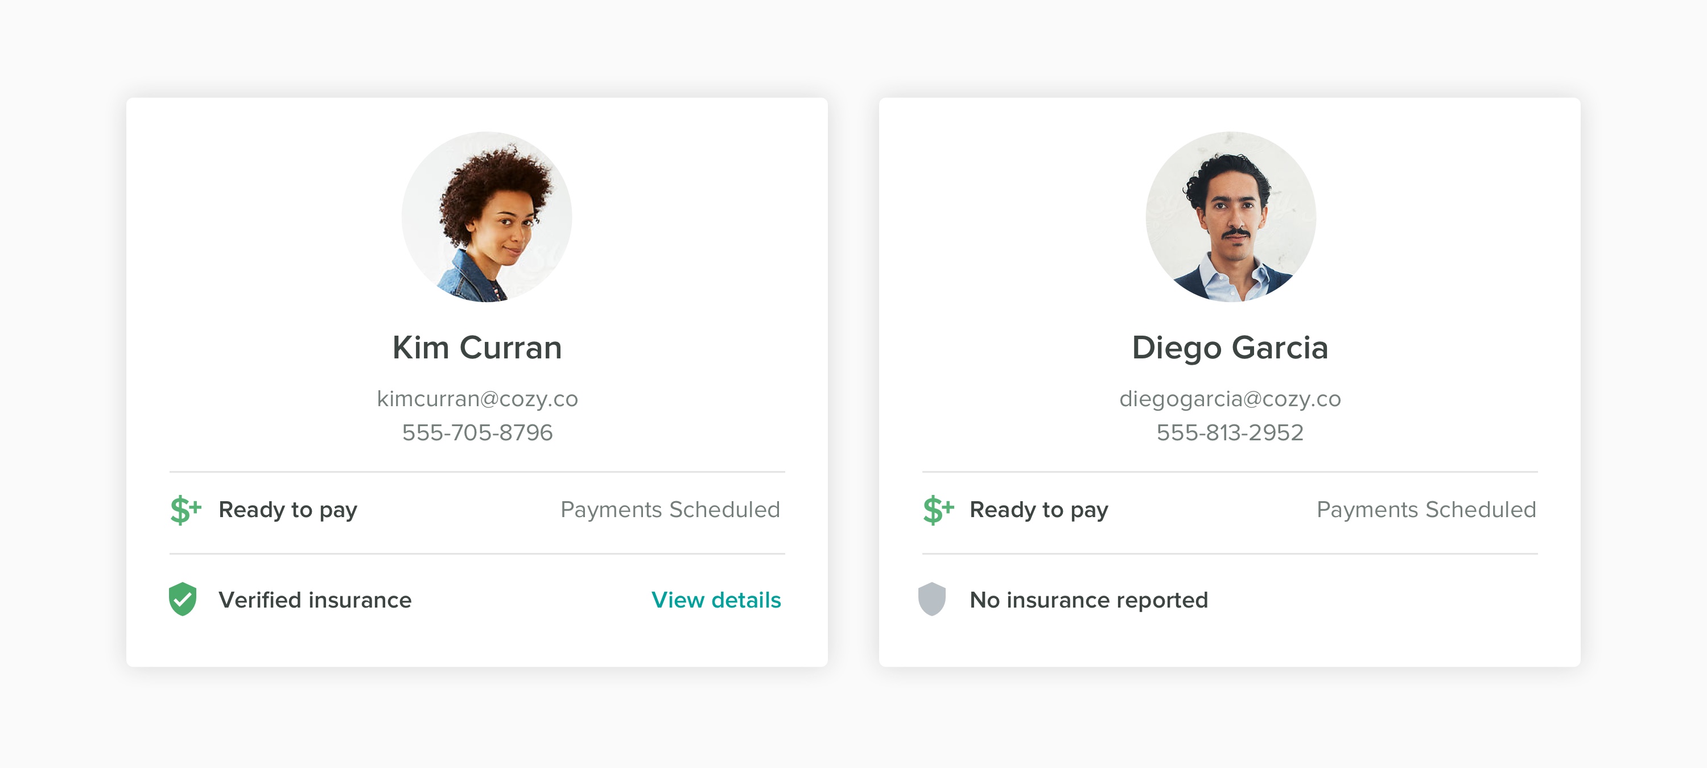Click Kim Curran's green dollar payment icon
Screen dimensions: 1707x768
pyautogui.click(x=185, y=510)
